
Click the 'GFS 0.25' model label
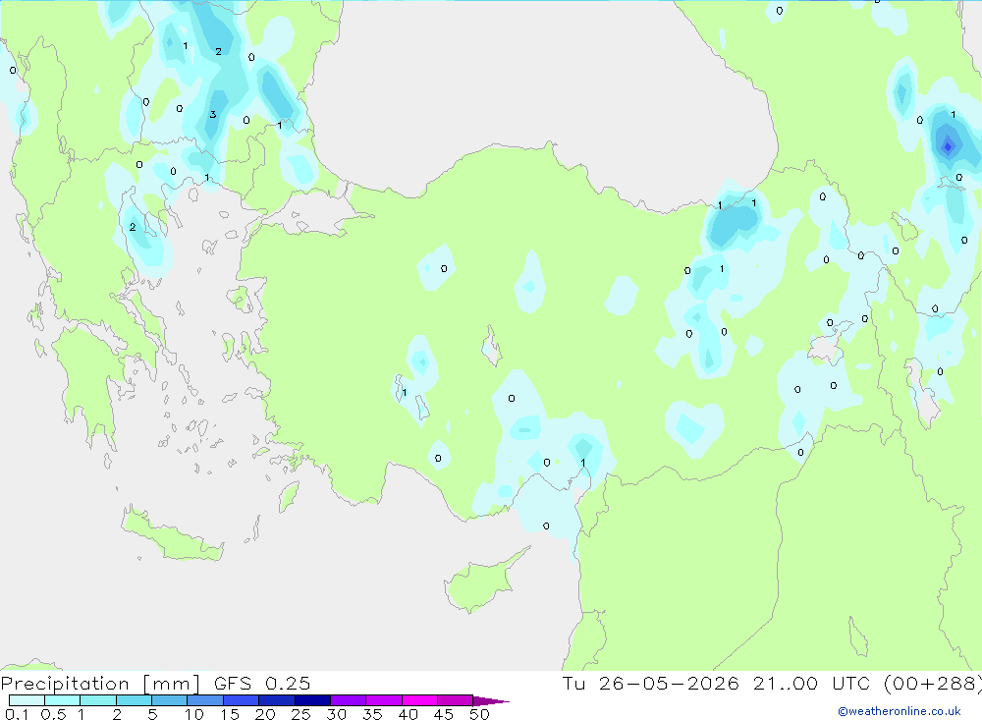(x=262, y=684)
